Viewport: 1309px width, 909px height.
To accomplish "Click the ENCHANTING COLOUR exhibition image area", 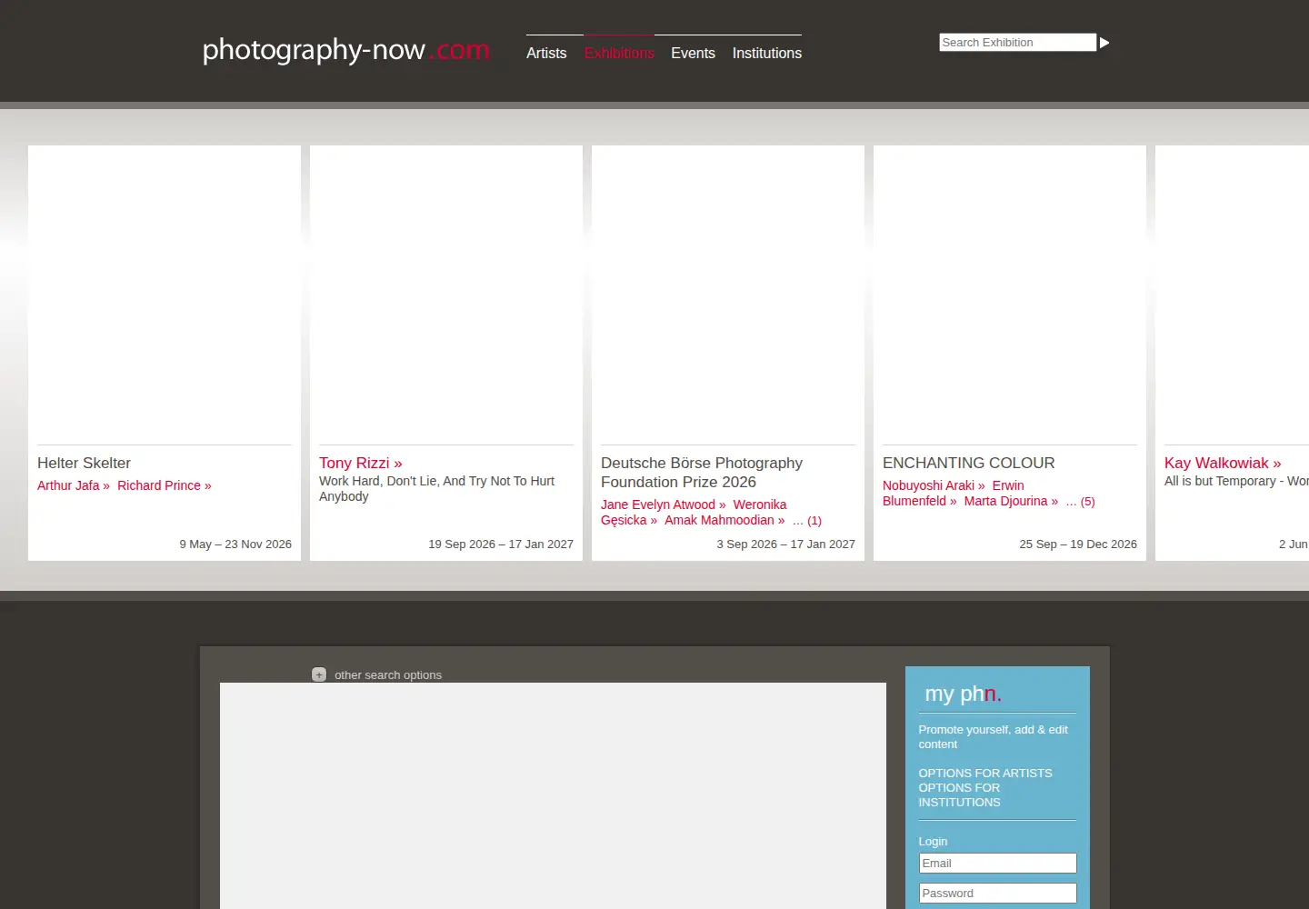I will click(1010, 295).
